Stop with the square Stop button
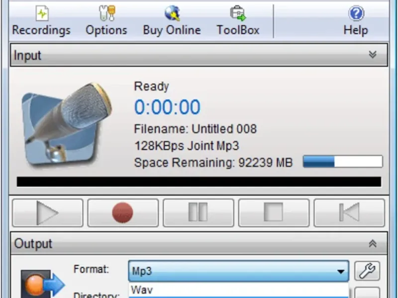 [274, 213]
